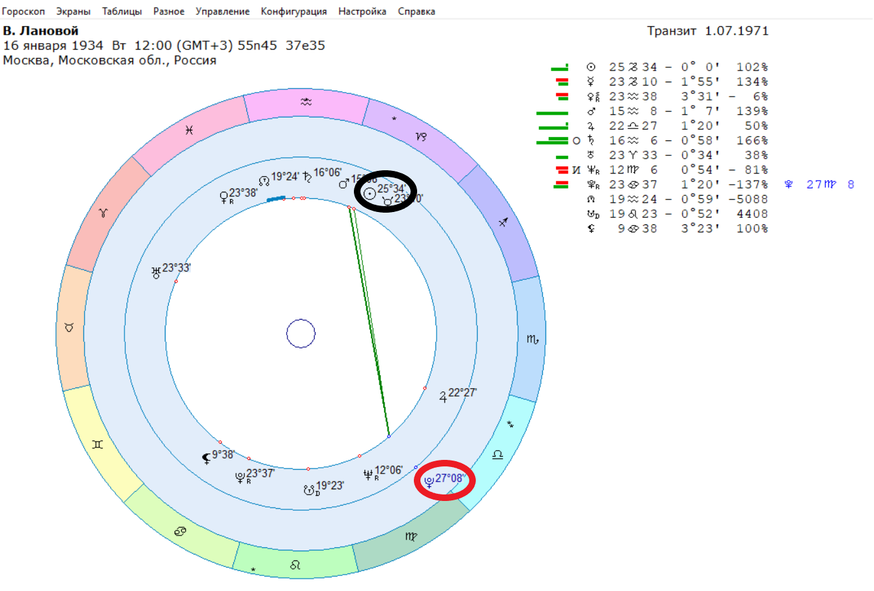Click the chart name В. Лановой
This screenshot has height=591, width=874.
pyautogui.click(x=40, y=31)
